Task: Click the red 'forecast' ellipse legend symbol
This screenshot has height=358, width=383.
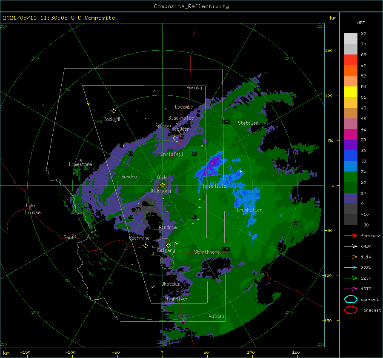Action: [351, 310]
